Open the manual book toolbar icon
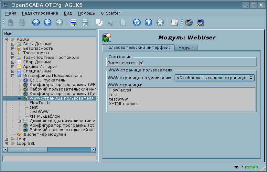The width and height of the screenshot is (267, 172). coord(175,23)
